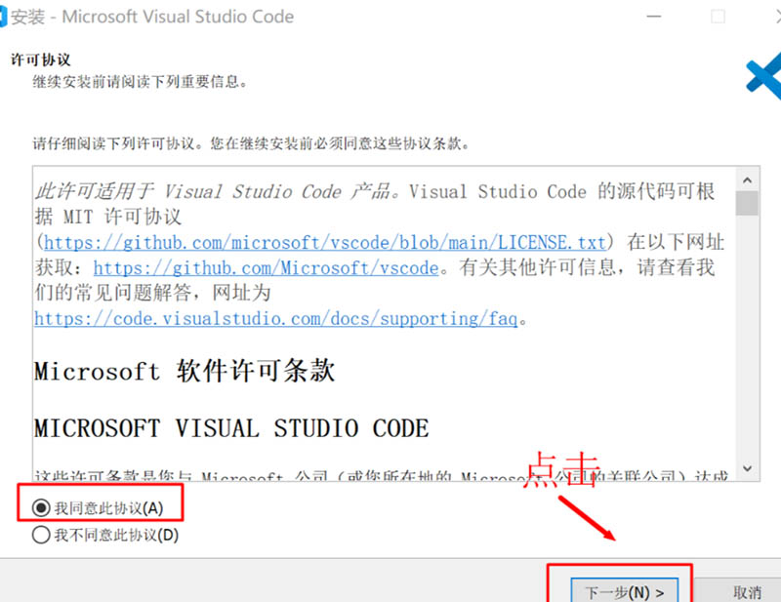Click the scrollbar down arrow

point(748,466)
